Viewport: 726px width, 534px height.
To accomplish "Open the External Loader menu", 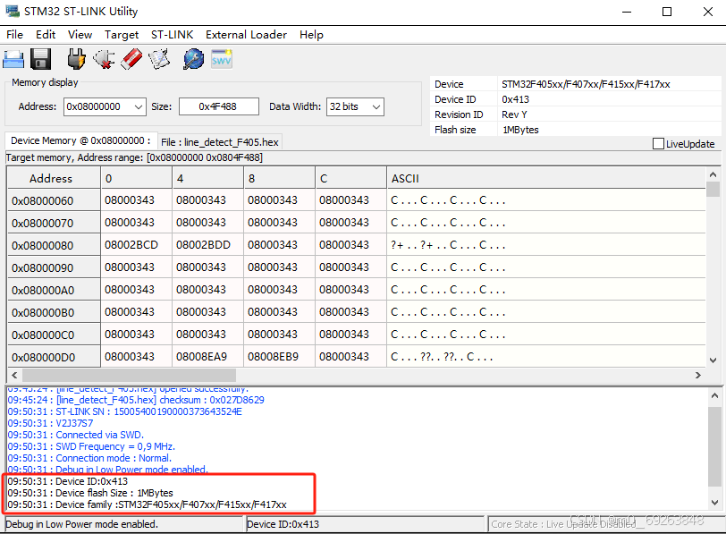I will (247, 35).
